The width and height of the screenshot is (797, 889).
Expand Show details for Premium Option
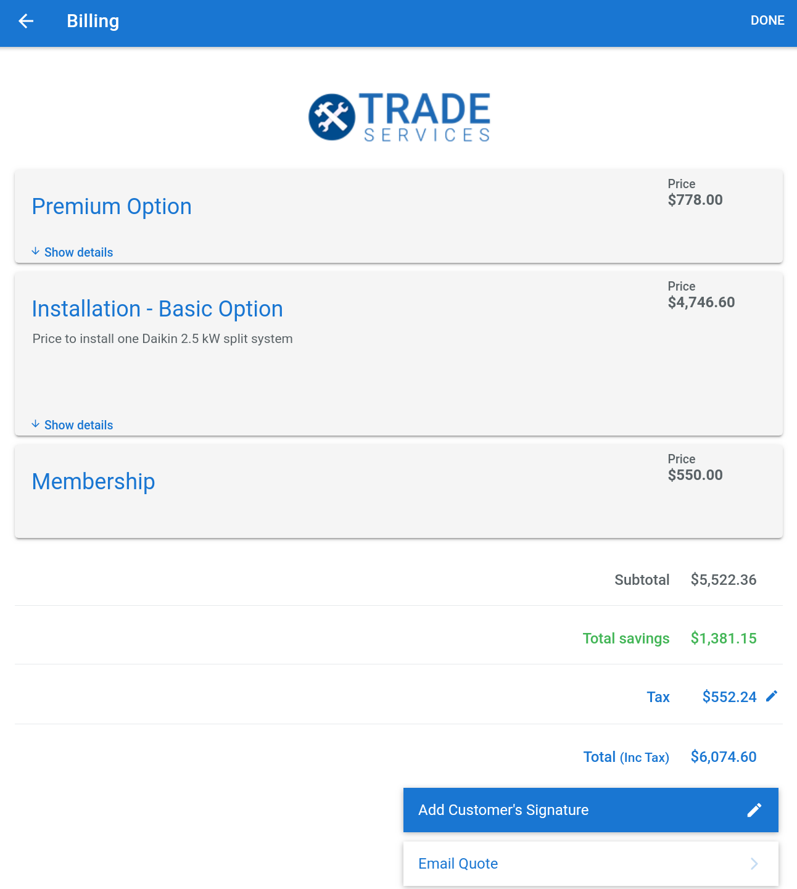coord(79,252)
